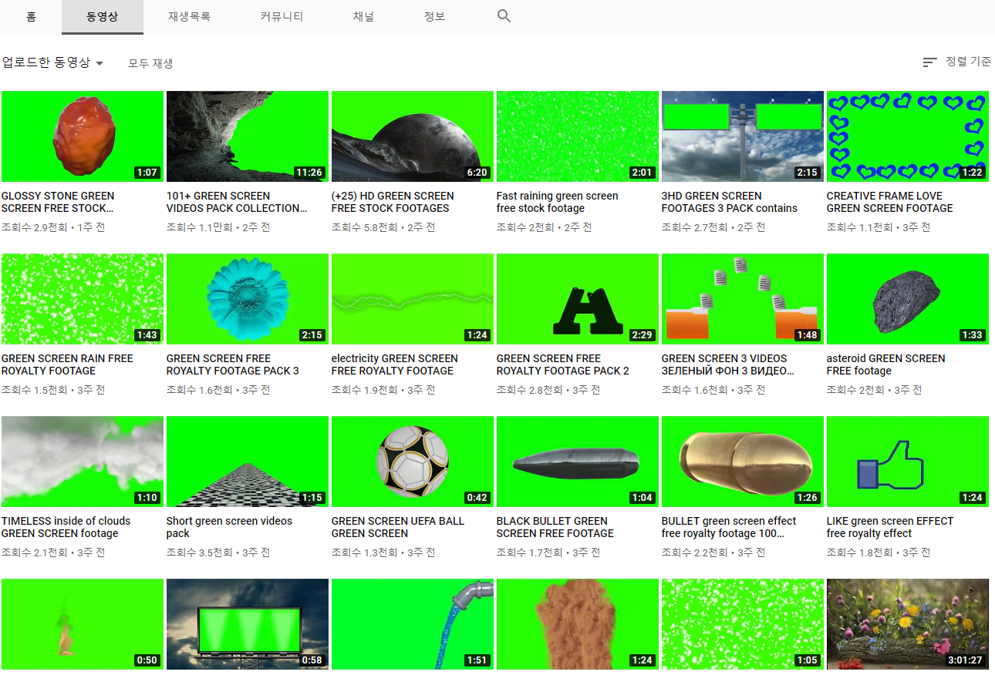The height and width of the screenshot is (675, 995).
Task: Open the black bullet thumbnail
Action: [578, 462]
